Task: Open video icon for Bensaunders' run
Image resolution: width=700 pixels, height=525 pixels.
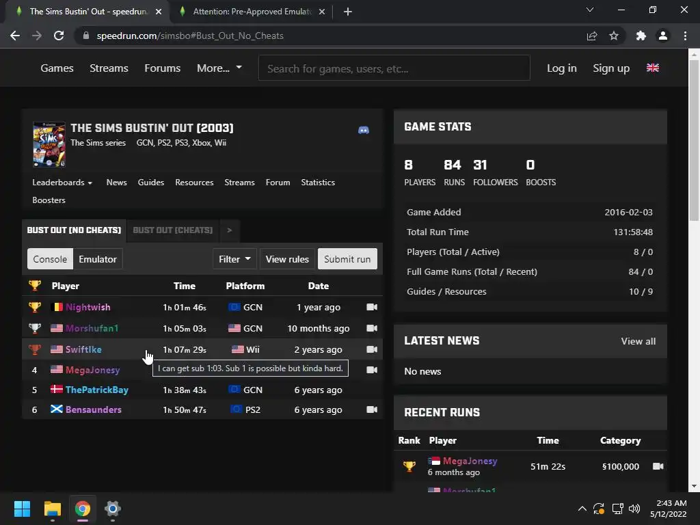Action: (x=372, y=409)
